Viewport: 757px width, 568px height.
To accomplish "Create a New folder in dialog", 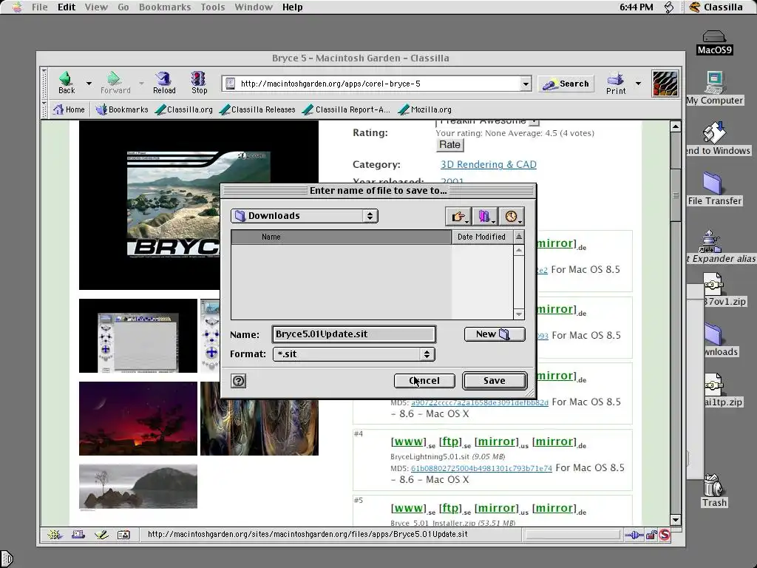I will [495, 334].
